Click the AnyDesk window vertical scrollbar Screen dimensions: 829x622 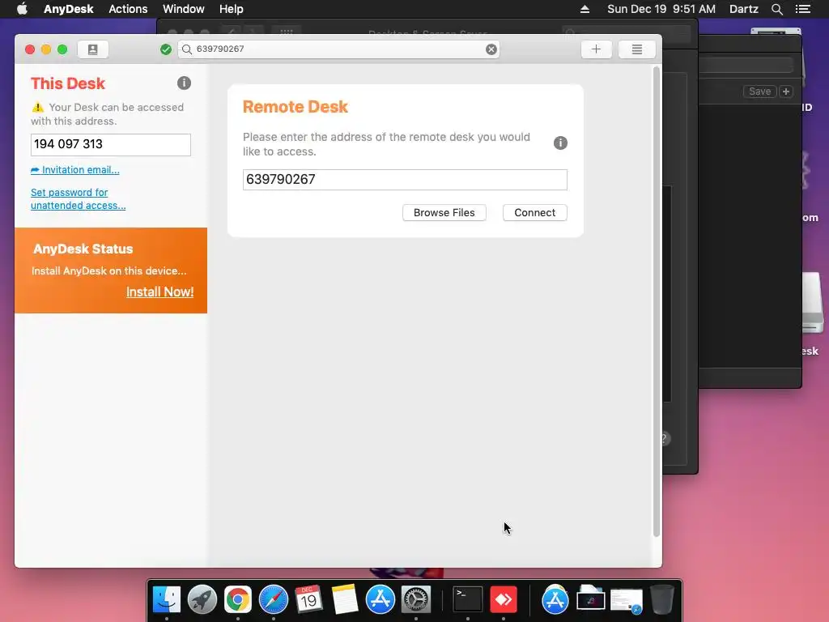pyautogui.click(x=656, y=301)
